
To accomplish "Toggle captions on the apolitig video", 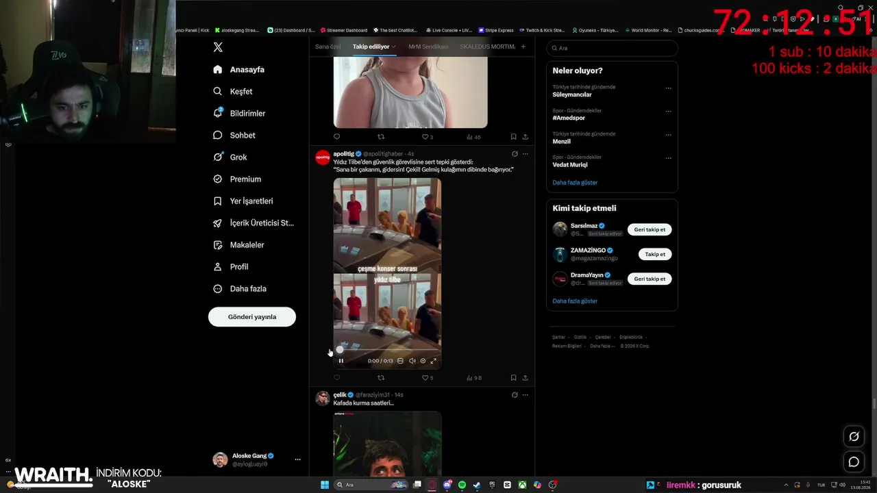I will coord(401,361).
